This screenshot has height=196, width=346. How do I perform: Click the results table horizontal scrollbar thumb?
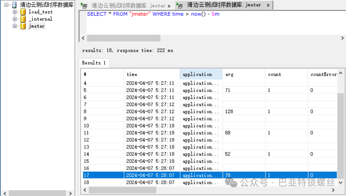point(123,190)
